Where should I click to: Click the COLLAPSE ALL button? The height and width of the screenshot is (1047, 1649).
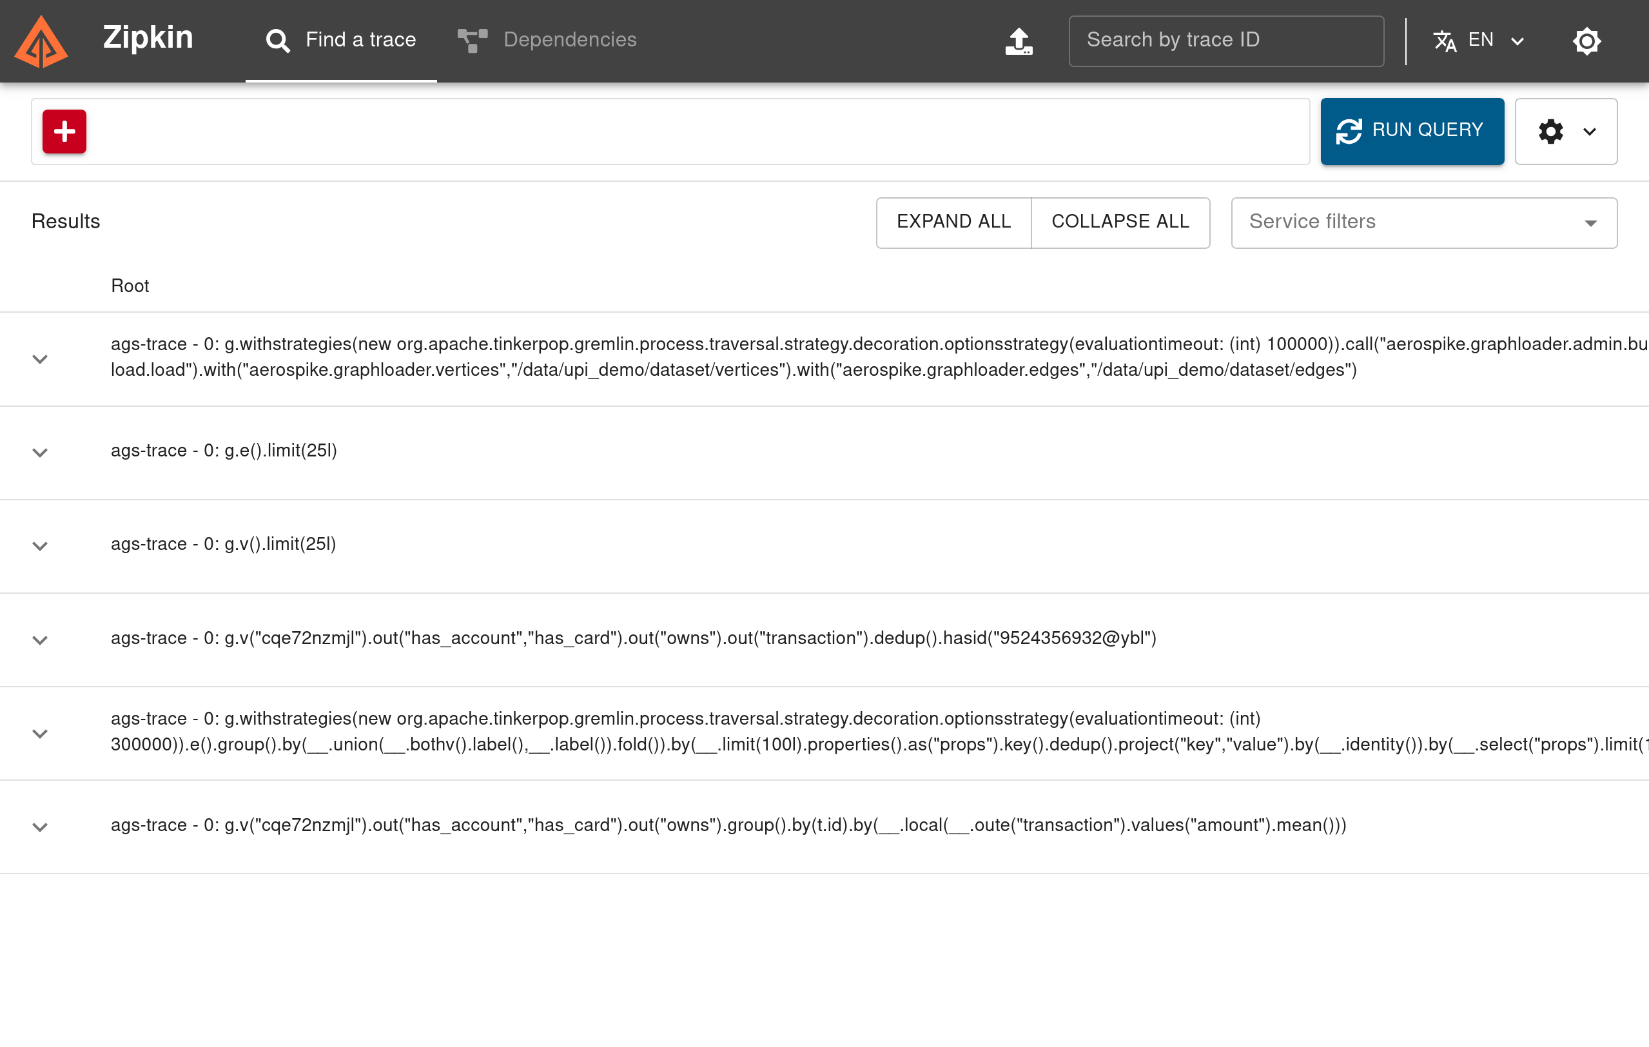pos(1120,221)
